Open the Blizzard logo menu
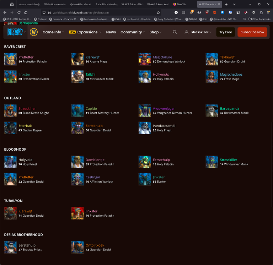 (16, 32)
